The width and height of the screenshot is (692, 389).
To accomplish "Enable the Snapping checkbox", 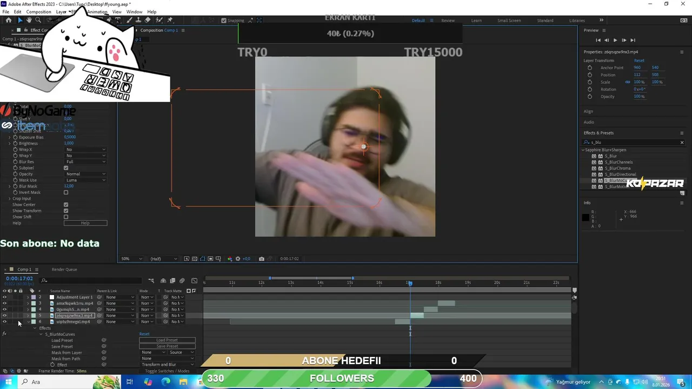I will 224,21.
